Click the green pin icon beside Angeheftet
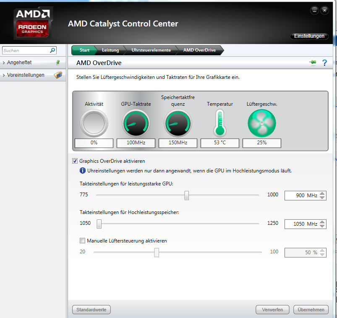337x318 pixels. [x=58, y=63]
